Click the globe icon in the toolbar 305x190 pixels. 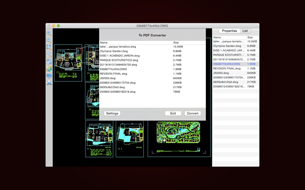point(49,68)
